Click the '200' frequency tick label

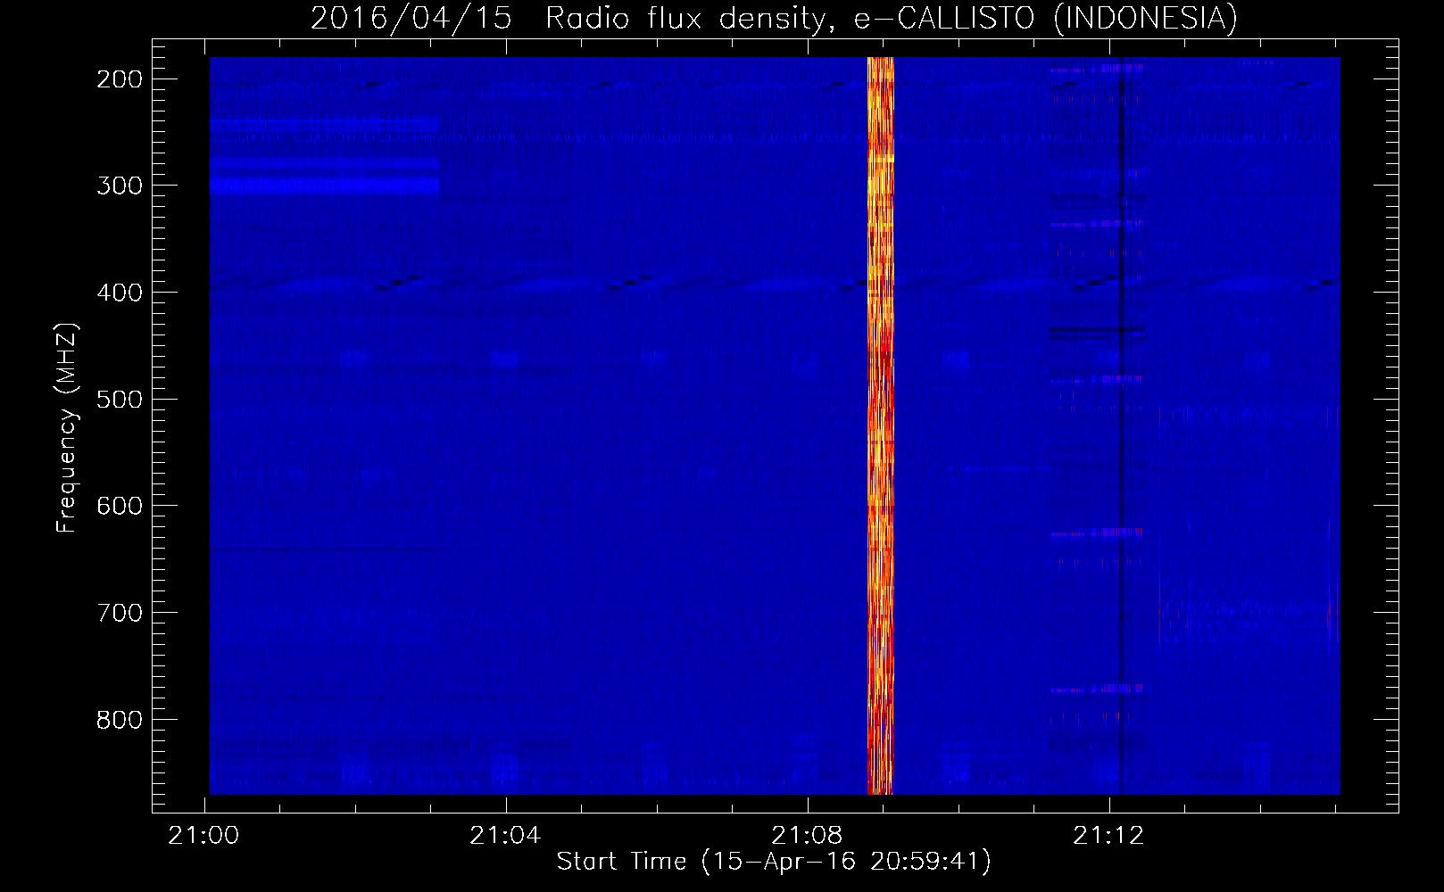click(x=119, y=78)
